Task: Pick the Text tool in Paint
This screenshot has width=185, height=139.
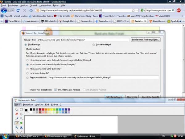Action: point(21,127)
